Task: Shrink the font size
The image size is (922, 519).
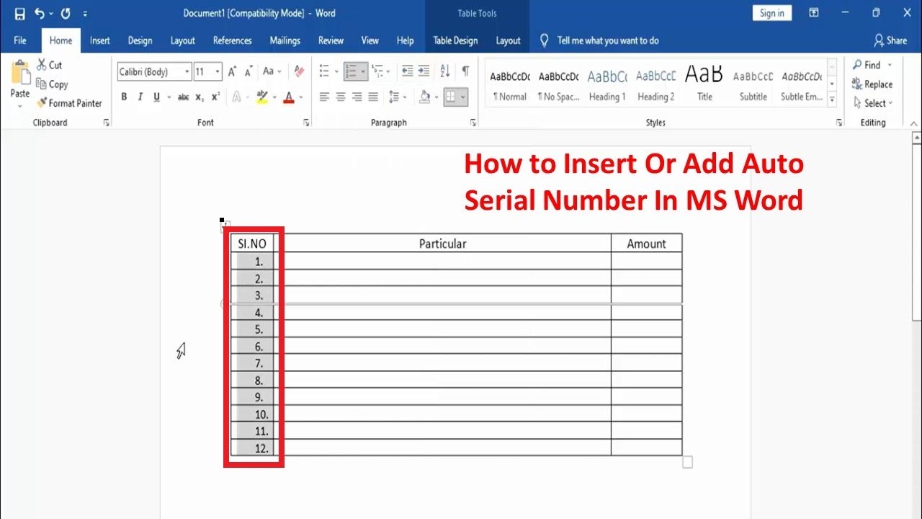Action: click(x=249, y=71)
